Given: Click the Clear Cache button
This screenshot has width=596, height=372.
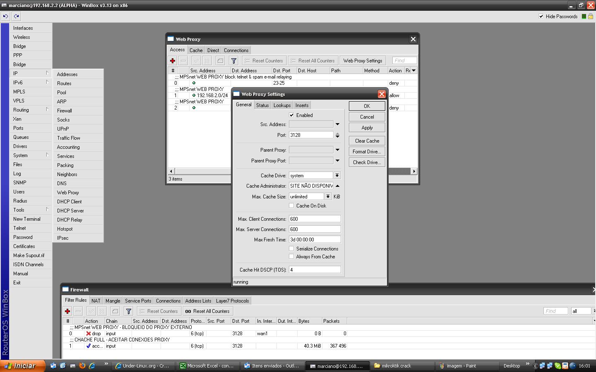Looking at the screenshot, I should pyautogui.click(x=367, y=141).
